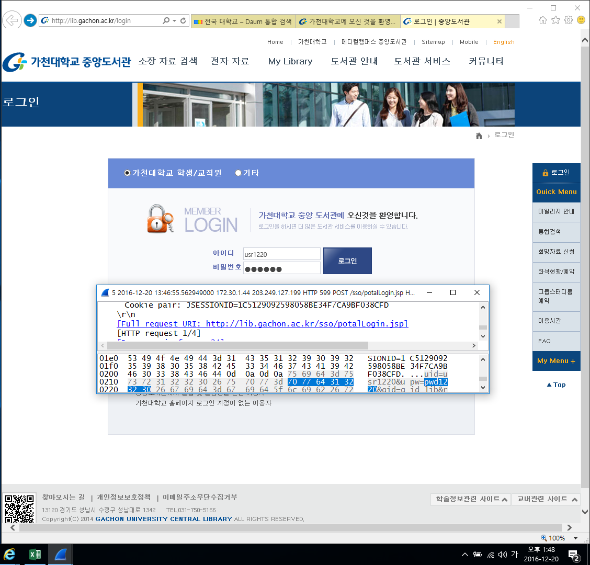This screenshot has height=565, width=590.
Task: Open Wireshark from the taskbar
Action: [x=60, y=555]
